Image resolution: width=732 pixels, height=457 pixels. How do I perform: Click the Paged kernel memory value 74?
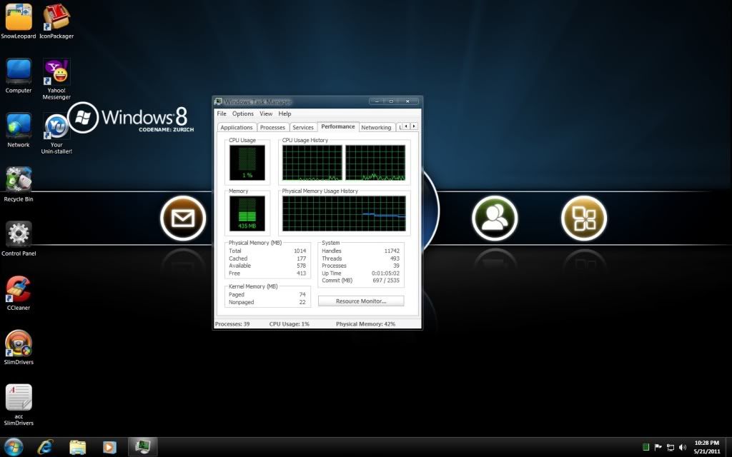coord(302,295)
